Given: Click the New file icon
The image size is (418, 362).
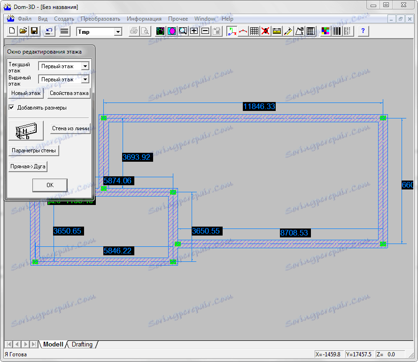Looking at the screenshot, I should (12, 31).
